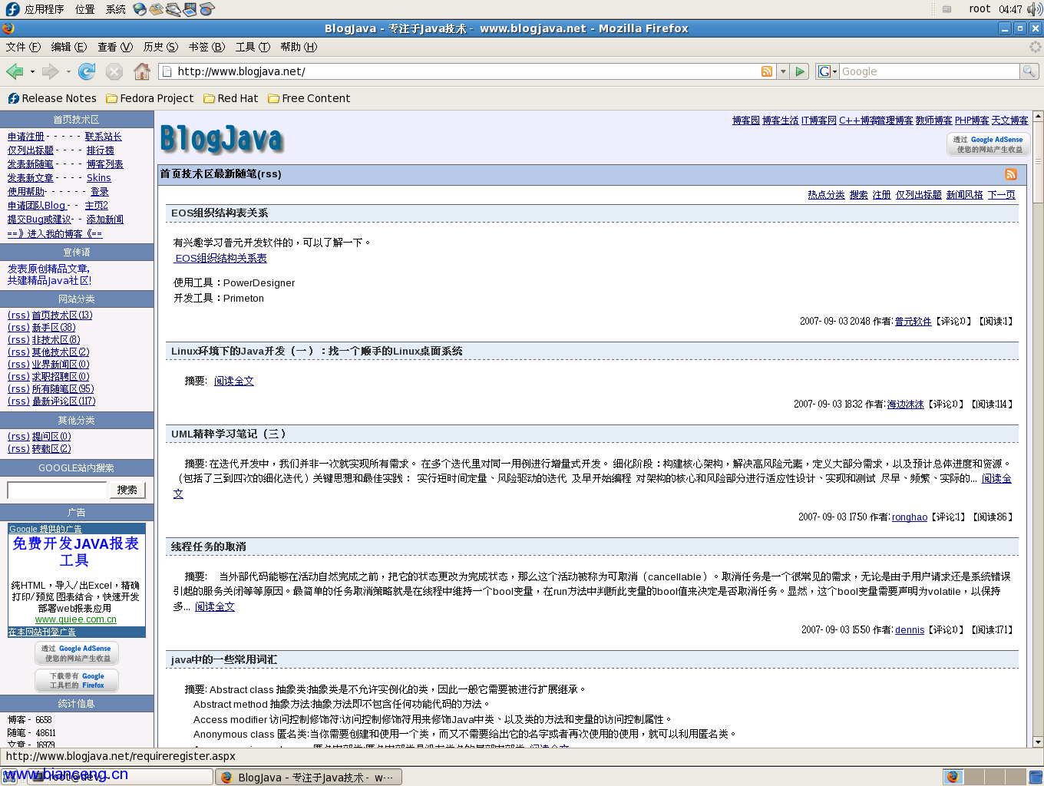Click the vertical scrollbar thumb
Image resolution: width=1044 pixels, height=786 pixels.
(1038, 163)
